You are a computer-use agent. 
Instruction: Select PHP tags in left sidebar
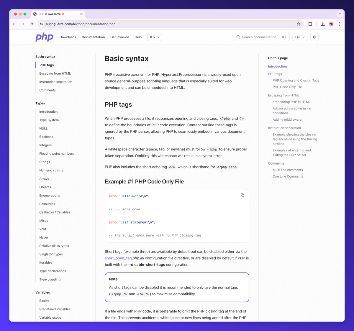pos(47,65)
